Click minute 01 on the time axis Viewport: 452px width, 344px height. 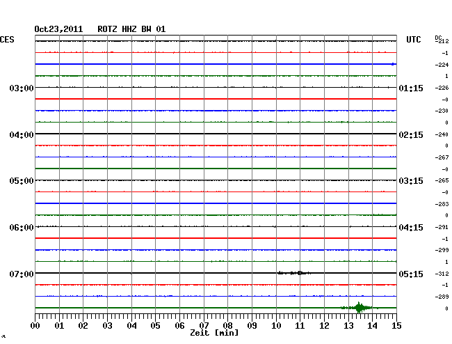59,326
